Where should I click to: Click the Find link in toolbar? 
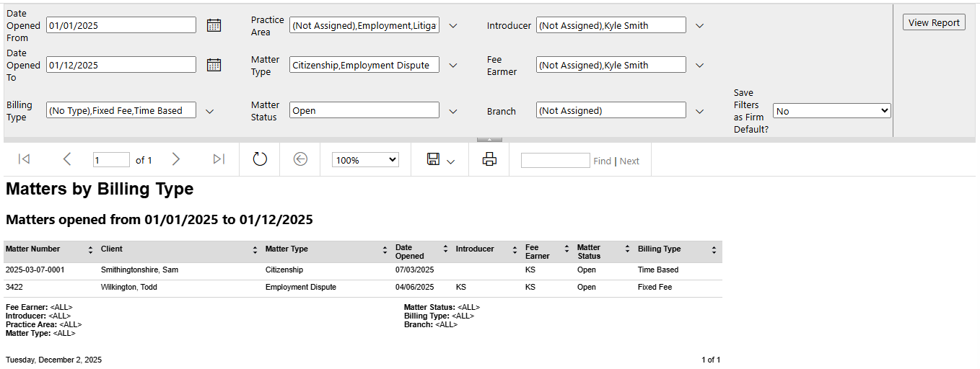[602, 161]
